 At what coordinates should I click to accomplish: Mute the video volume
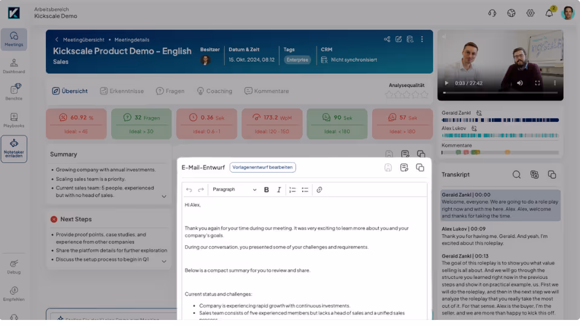pos(520,83)
